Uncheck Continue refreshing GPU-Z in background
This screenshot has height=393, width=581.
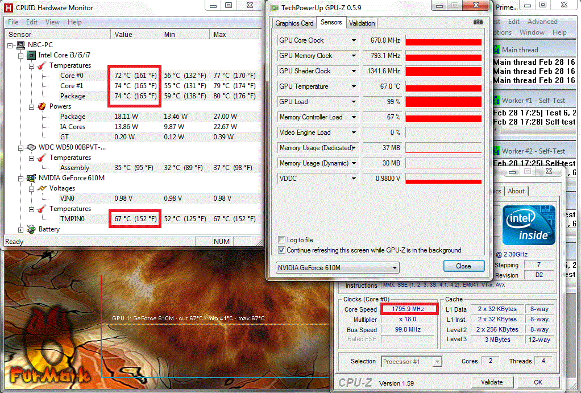[x=281, y=250]
